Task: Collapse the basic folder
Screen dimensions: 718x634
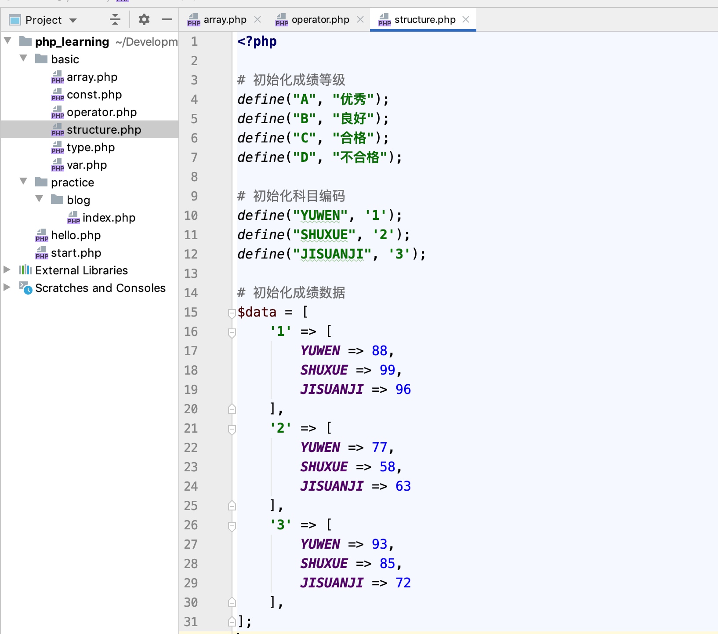Action: pyautogui.click(x=24, y=58)
